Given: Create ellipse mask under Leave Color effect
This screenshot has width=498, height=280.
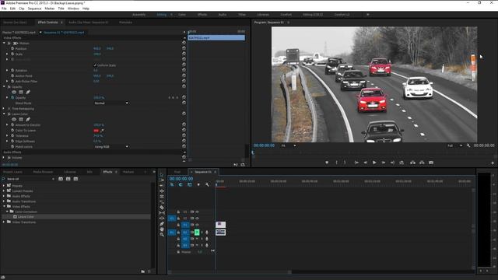Looking at the screenshot, I should coord(14,119).
